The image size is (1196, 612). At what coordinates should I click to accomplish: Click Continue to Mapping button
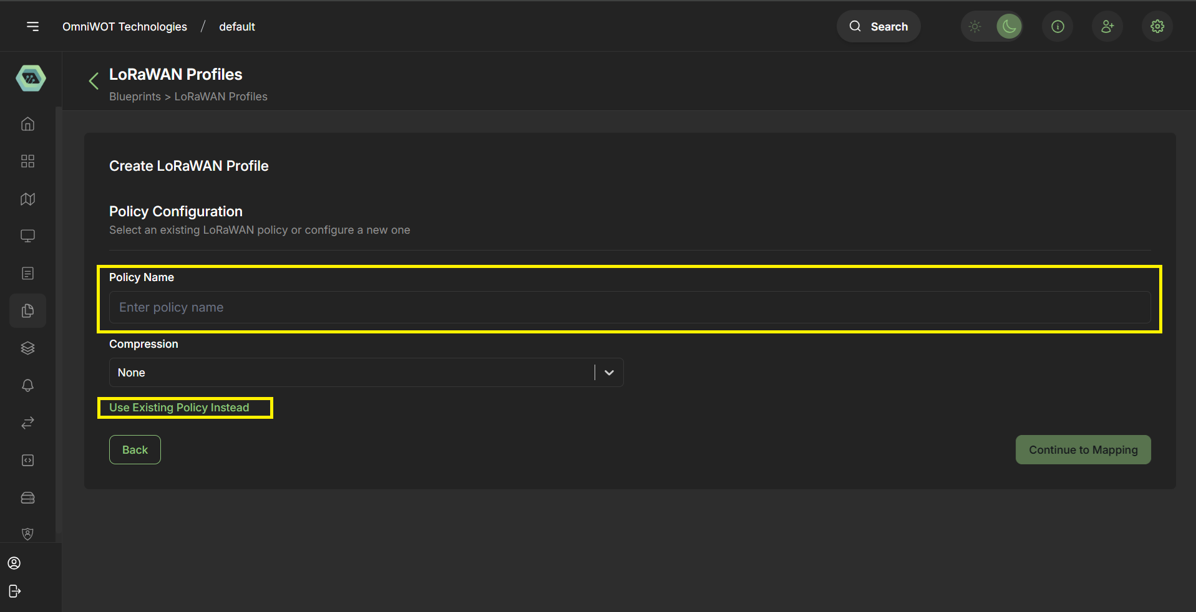pyautogui.click(x=1082, y=449)
